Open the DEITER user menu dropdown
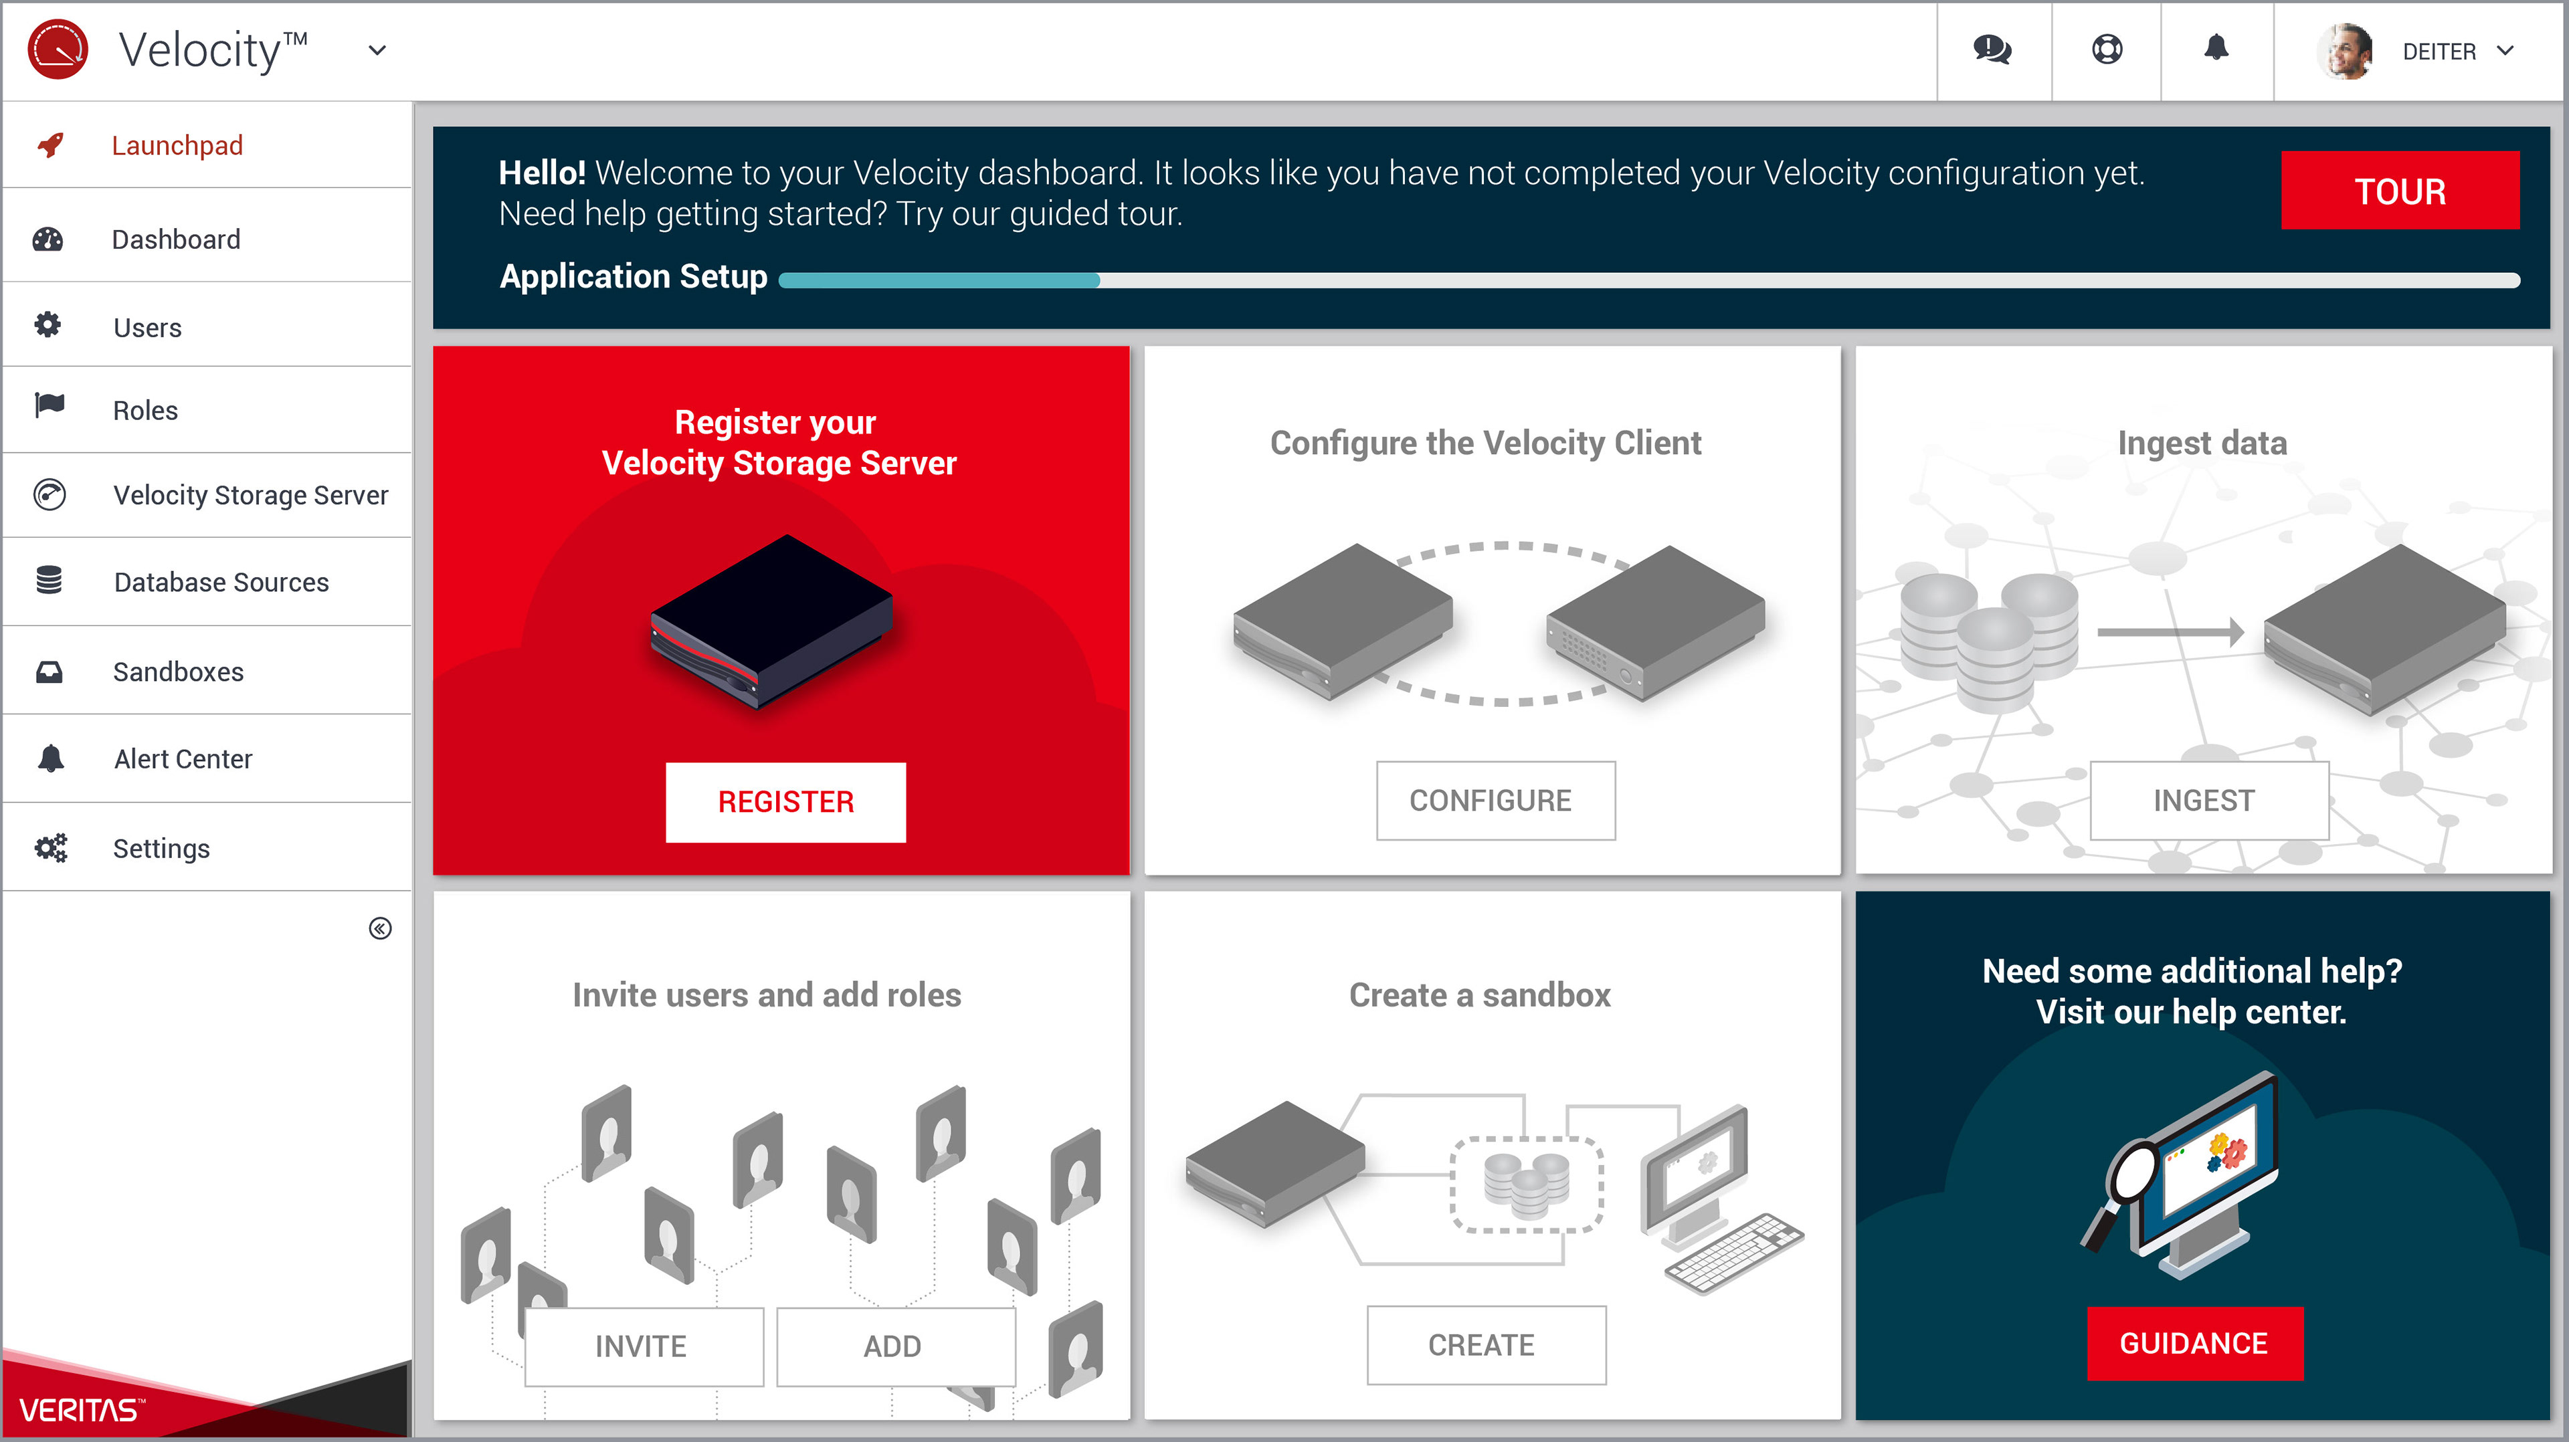The image size is (2569, 1442). [2505, 51]
